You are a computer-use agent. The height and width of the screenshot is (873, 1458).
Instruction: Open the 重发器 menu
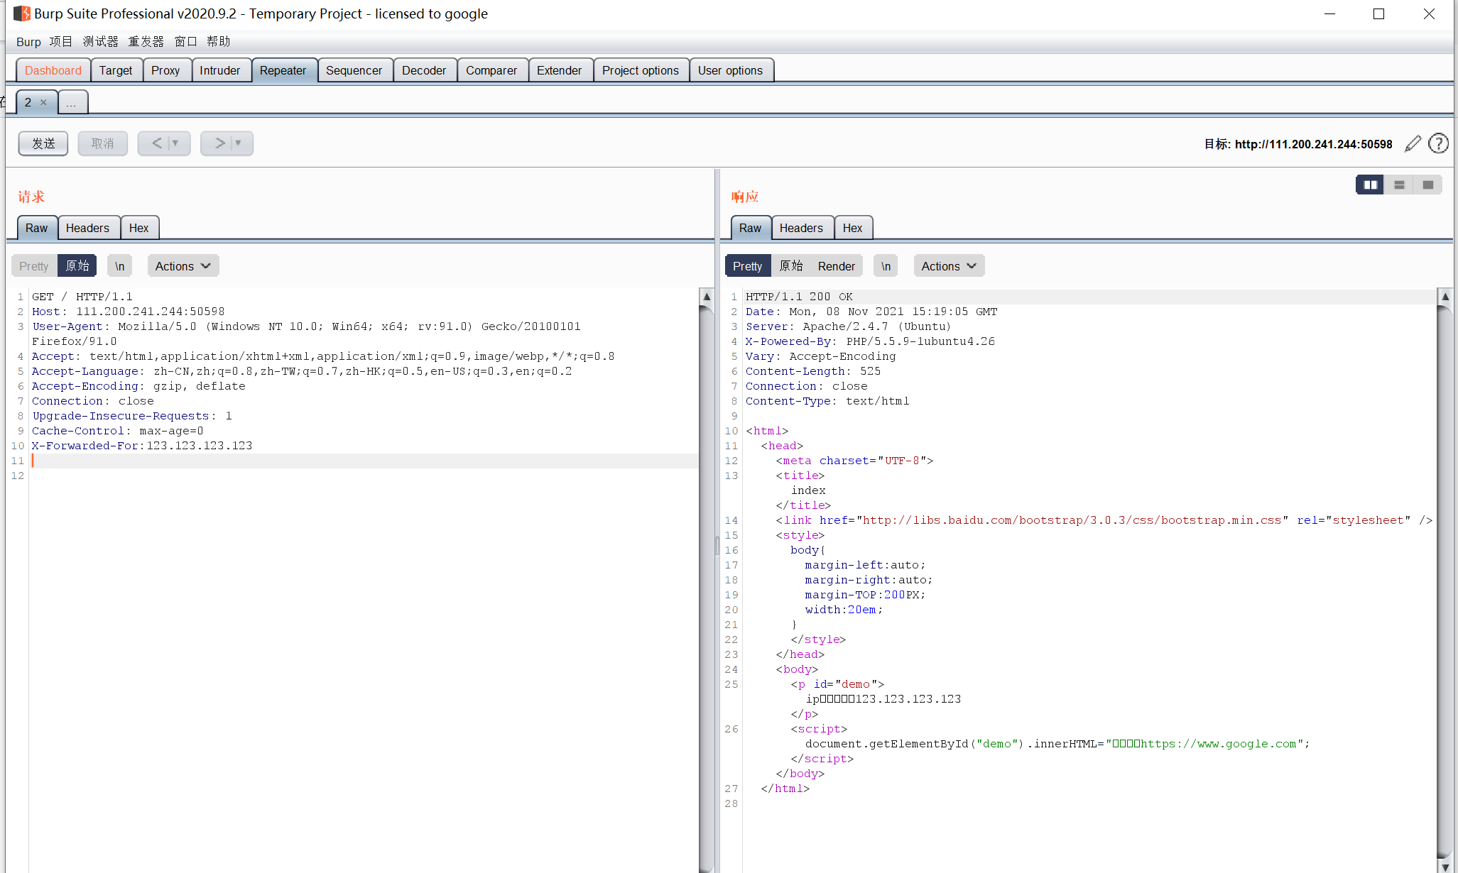tap(146, 42)
